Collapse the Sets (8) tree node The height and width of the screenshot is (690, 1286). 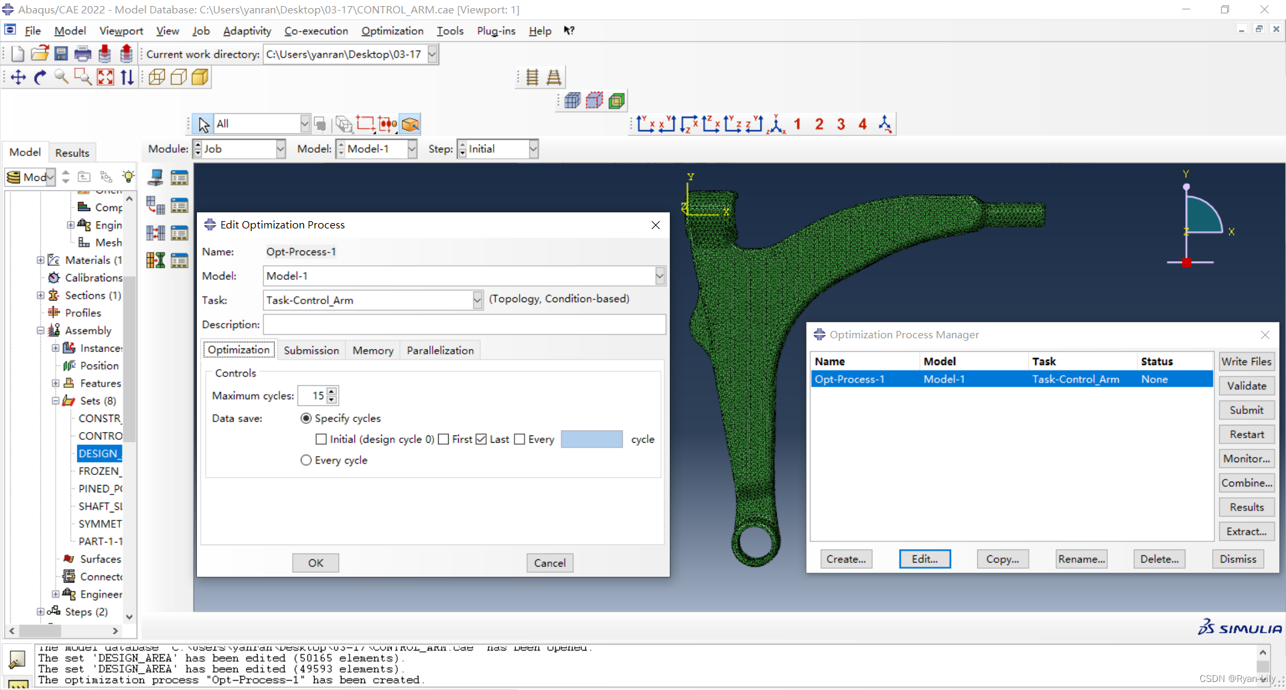click(x=56, y=401)
